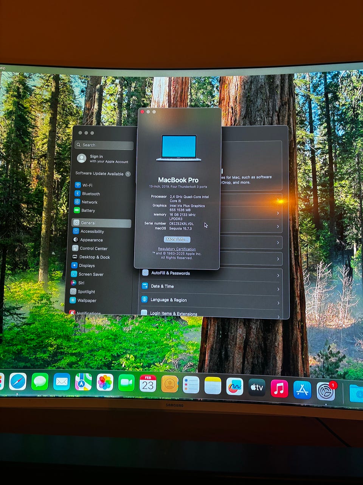
Task: Open Desktop & Dock settings
Action: pos(94,257)
